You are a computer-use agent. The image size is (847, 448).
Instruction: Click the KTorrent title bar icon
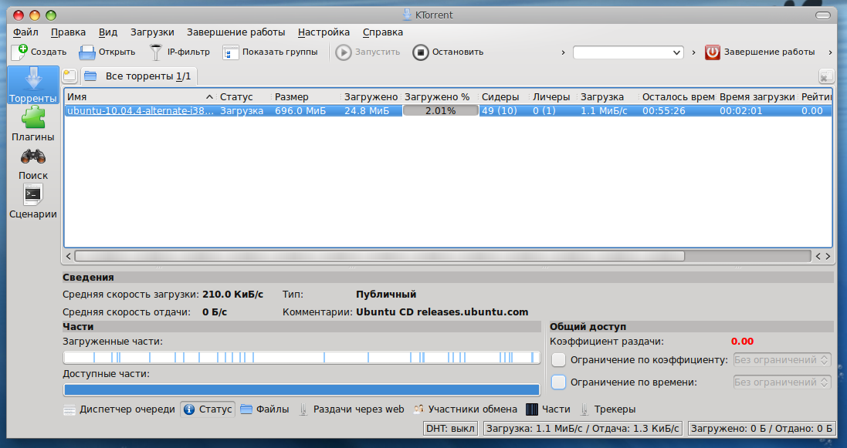click(408, 15)
